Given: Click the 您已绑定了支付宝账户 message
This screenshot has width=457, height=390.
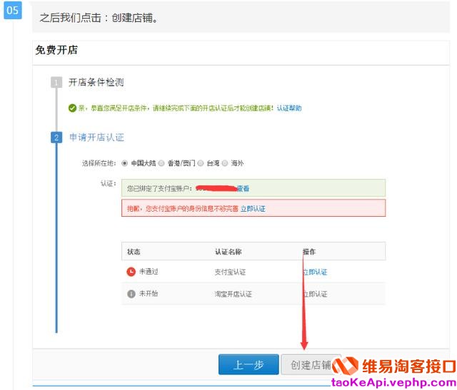Looking at the screenshot, I should (x=159, y=189).
